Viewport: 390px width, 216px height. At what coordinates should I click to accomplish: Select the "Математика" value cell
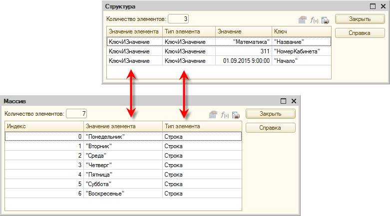pyautogui.click(x=244, y=42)
